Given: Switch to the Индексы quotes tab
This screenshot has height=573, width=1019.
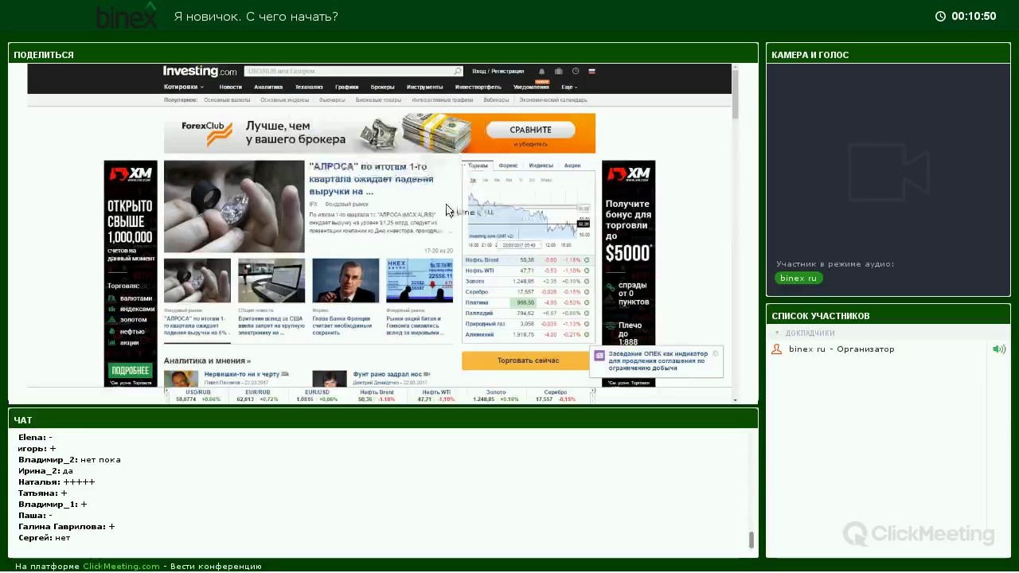Looking at the screenshot, I should 541,166.
